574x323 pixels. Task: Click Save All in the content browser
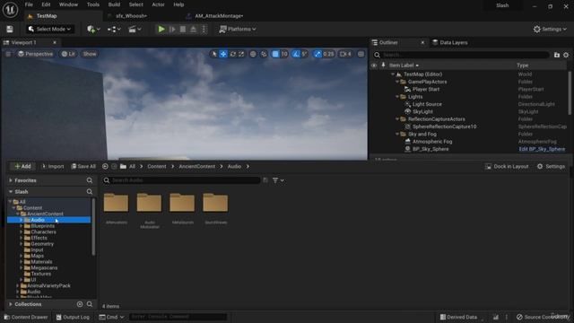pos(83,167)
